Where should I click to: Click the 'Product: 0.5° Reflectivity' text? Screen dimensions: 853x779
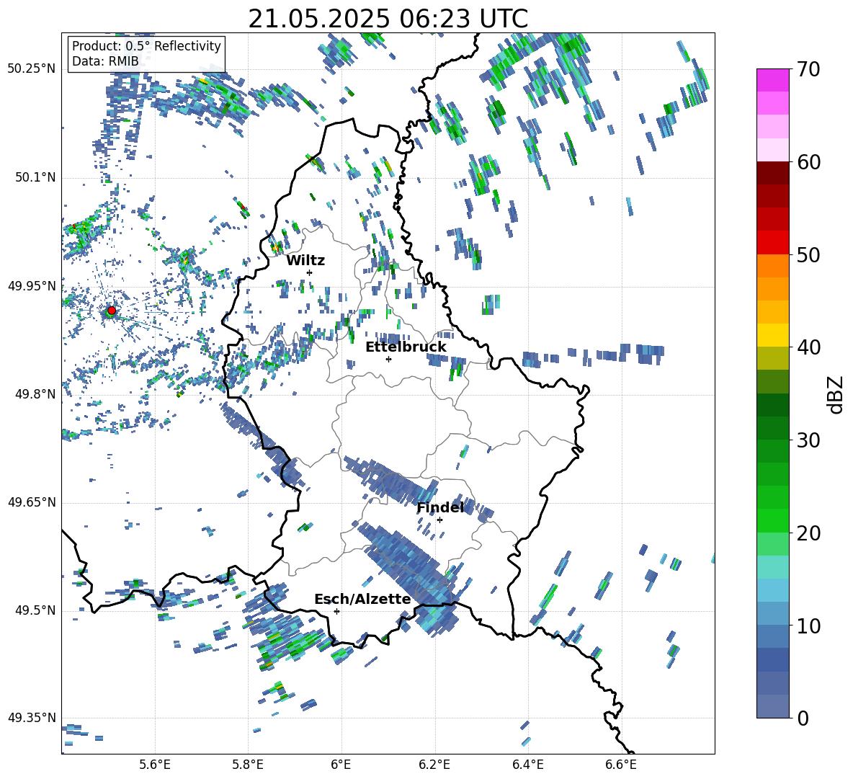coord(146,46)
